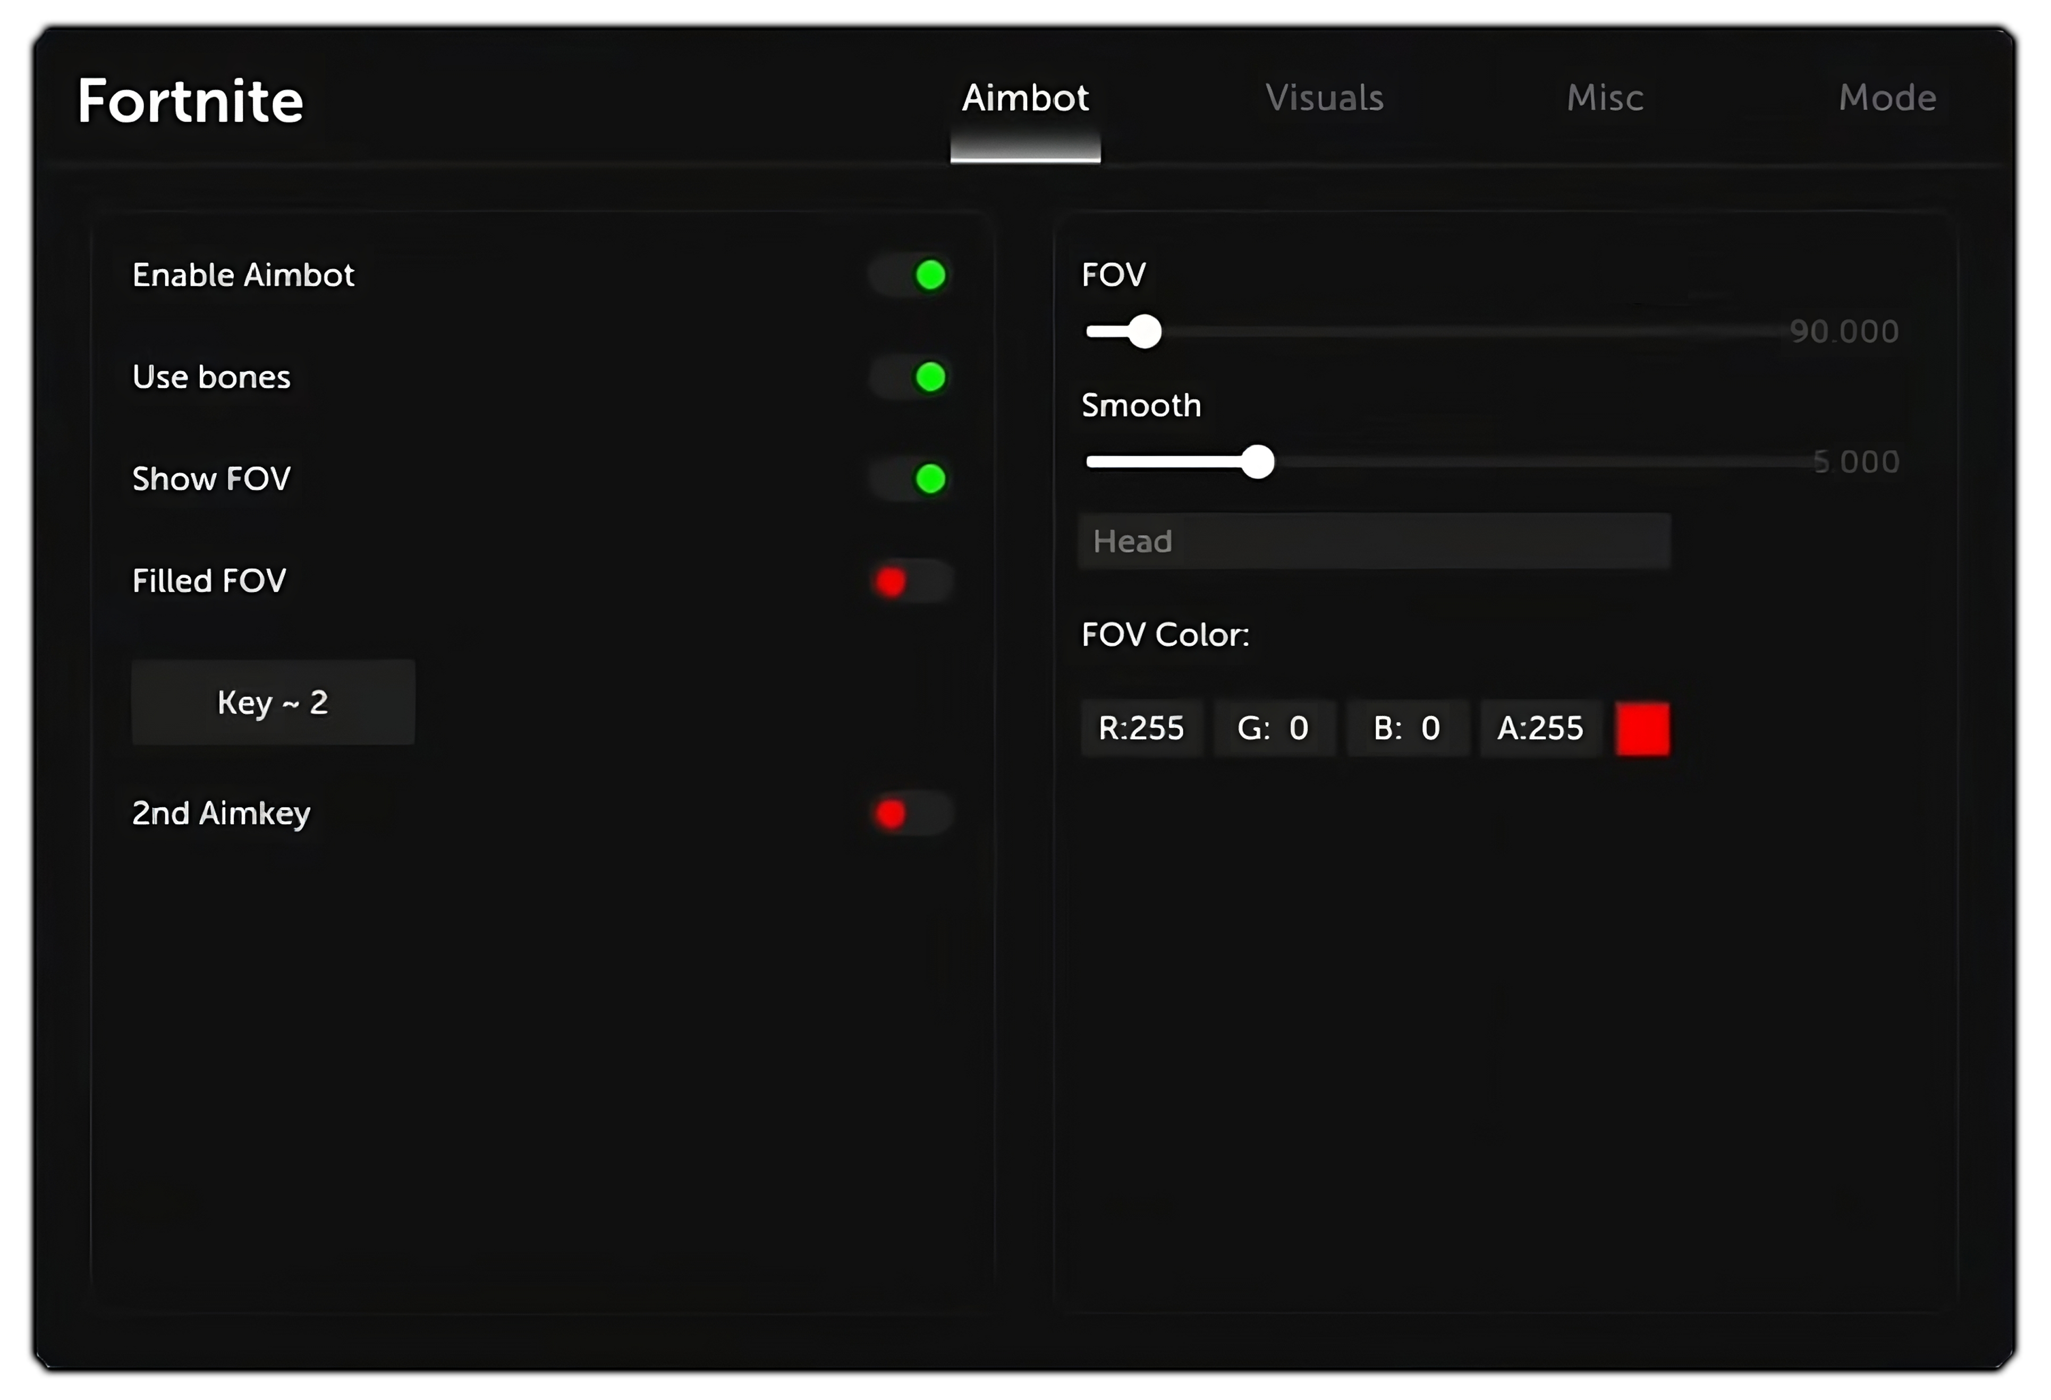Switch to the Visuals tab
This screenshot has height=1400, width=2051.
(1324, 98)
